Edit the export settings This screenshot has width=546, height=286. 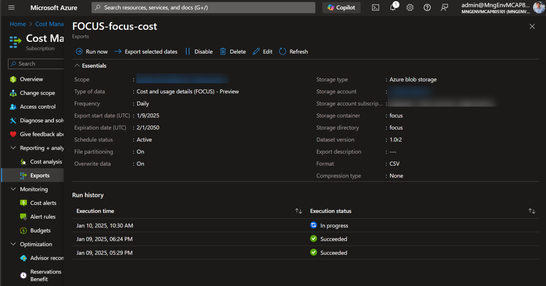(x=262, y=51)
